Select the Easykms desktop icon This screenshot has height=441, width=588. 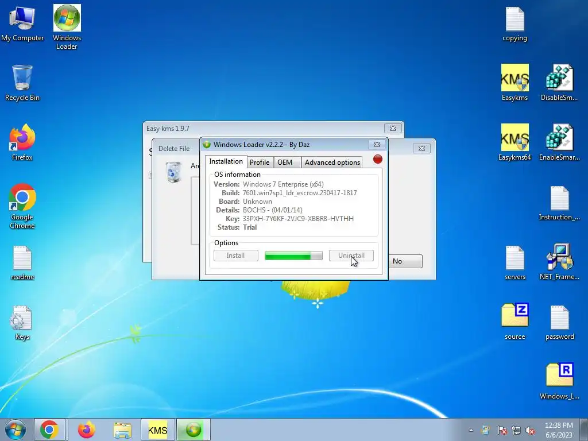tap(514, 83)
